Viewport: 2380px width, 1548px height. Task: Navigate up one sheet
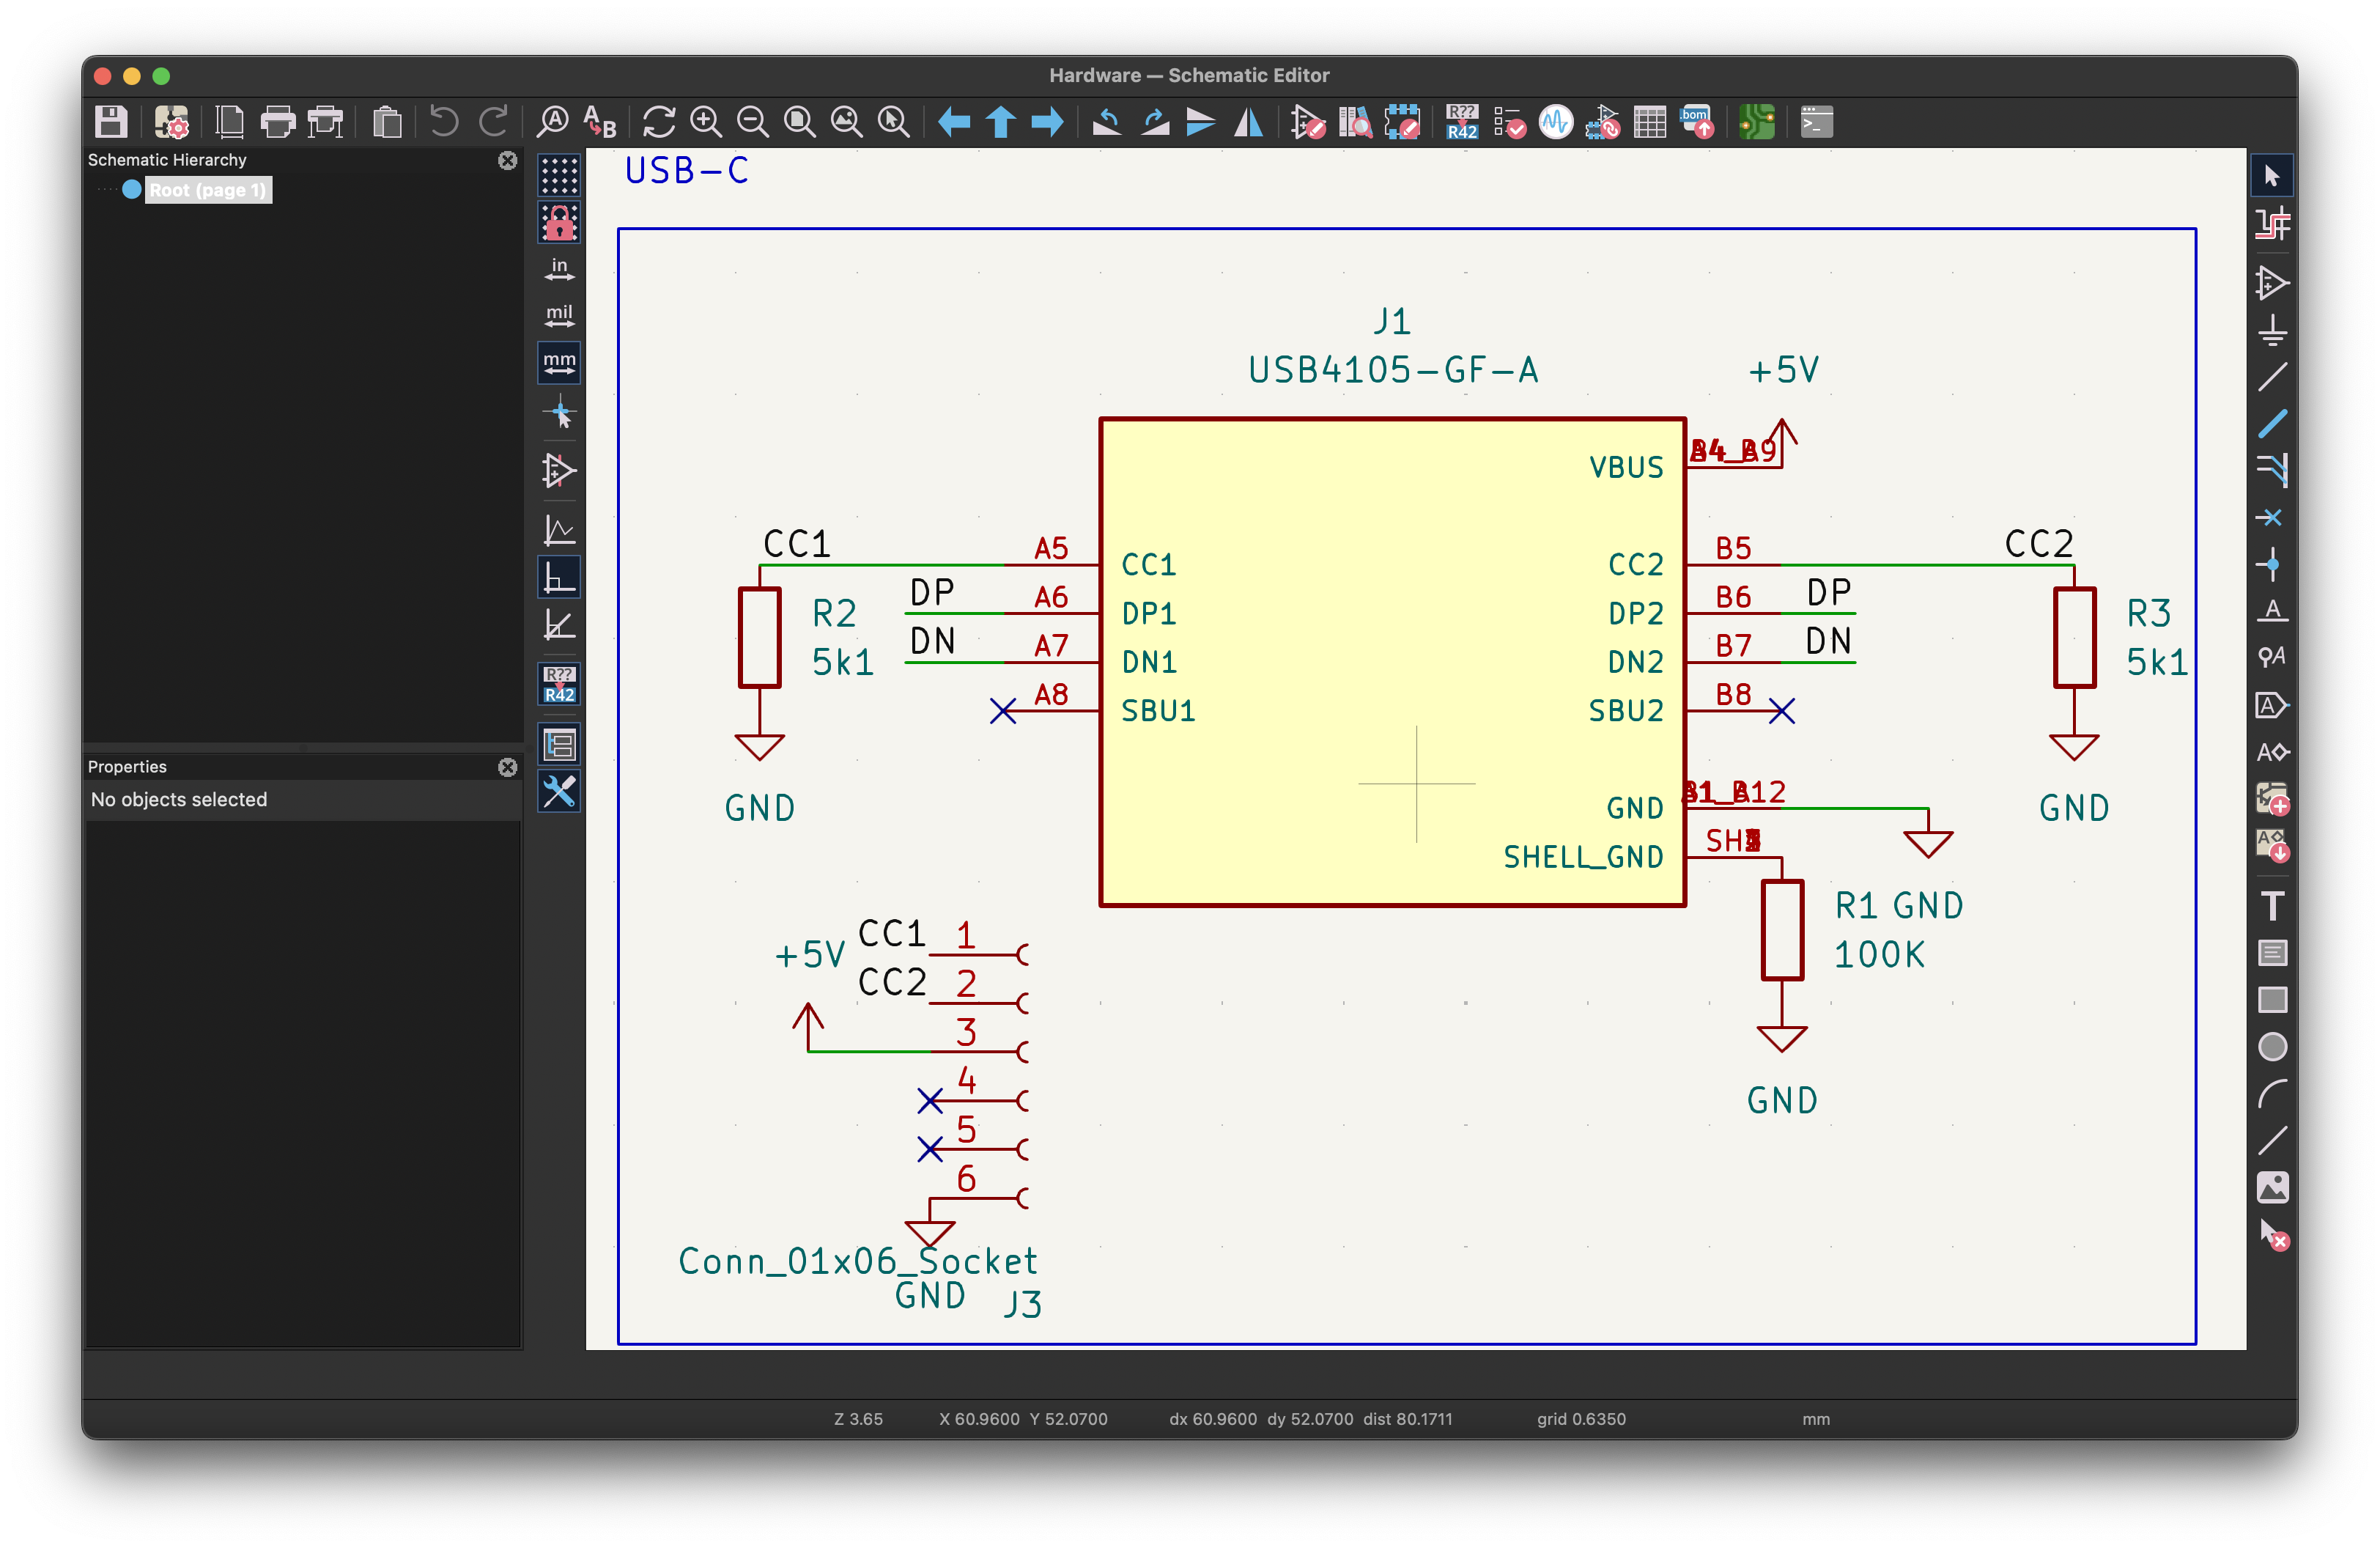click(x=1001, y=122)
